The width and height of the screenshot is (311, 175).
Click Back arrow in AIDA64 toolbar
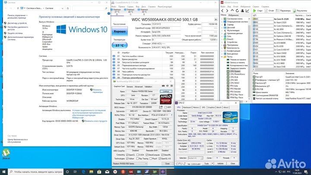(222, 11)
